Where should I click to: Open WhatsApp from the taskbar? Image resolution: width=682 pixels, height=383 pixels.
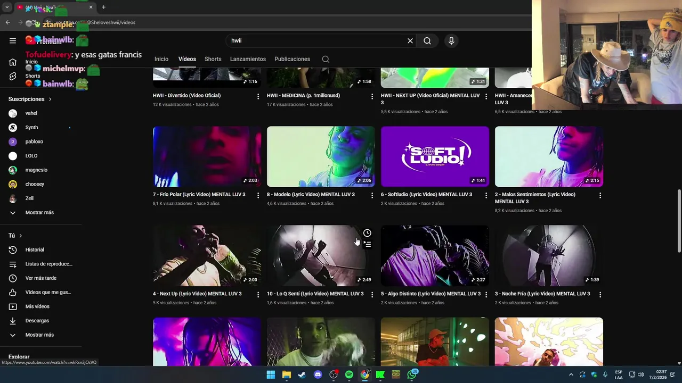pos(412,374)
